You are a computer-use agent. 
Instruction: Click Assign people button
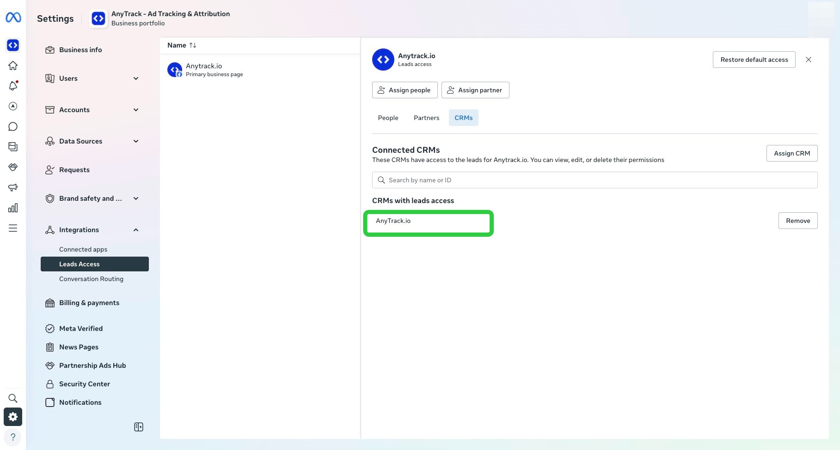[405, 90]
